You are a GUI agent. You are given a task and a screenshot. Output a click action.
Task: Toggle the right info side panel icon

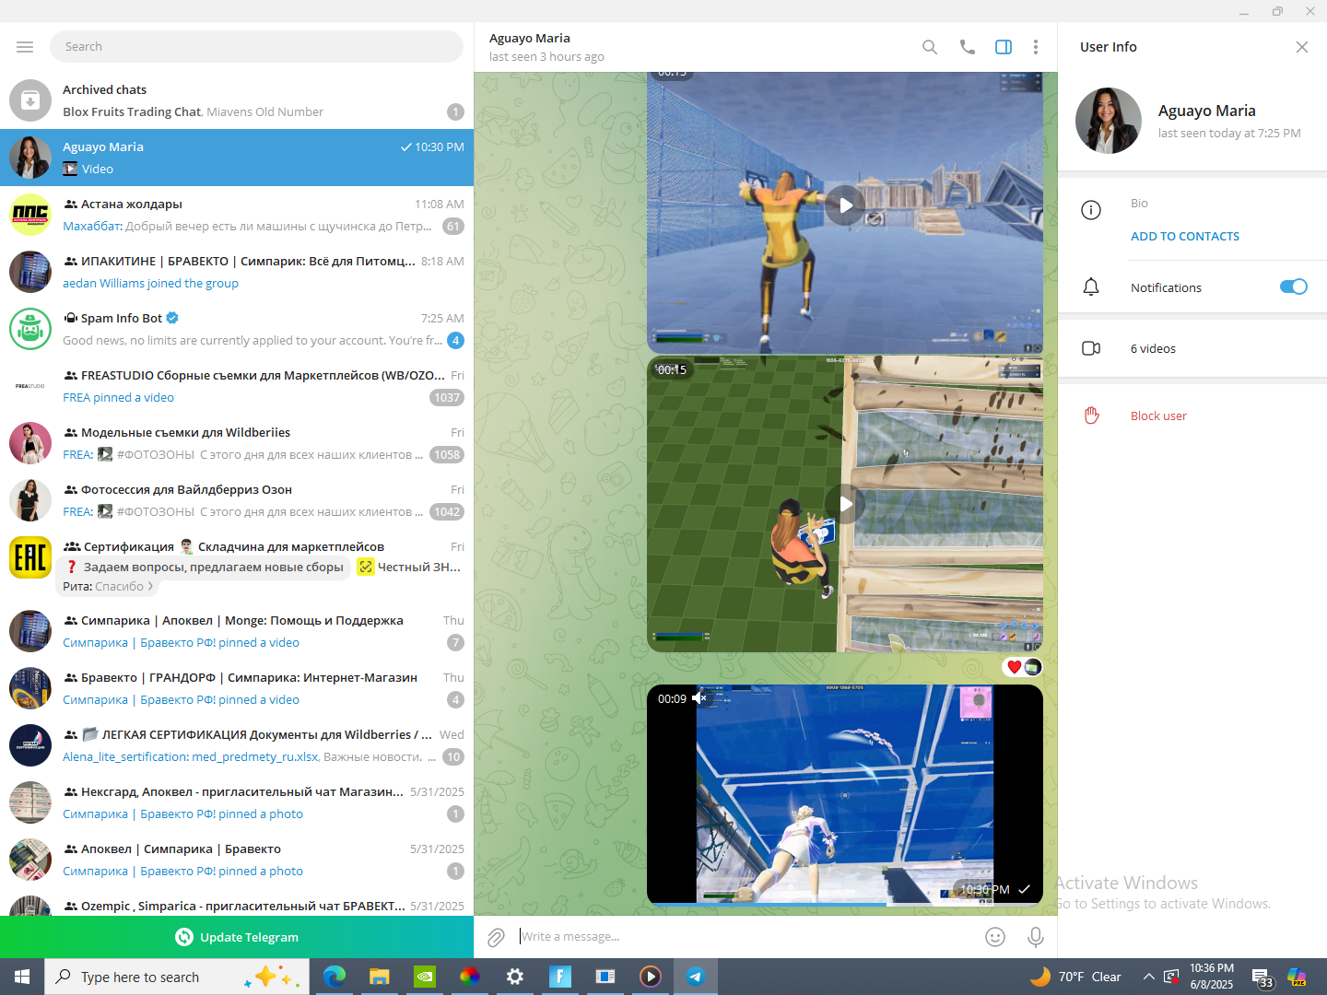pos(1004,47)
